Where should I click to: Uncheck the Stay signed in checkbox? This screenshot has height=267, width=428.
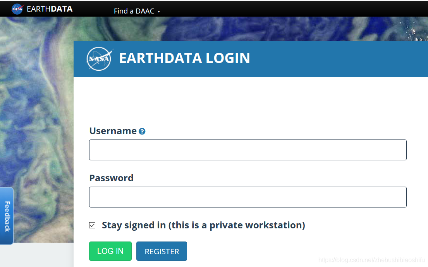click(92, 225)
